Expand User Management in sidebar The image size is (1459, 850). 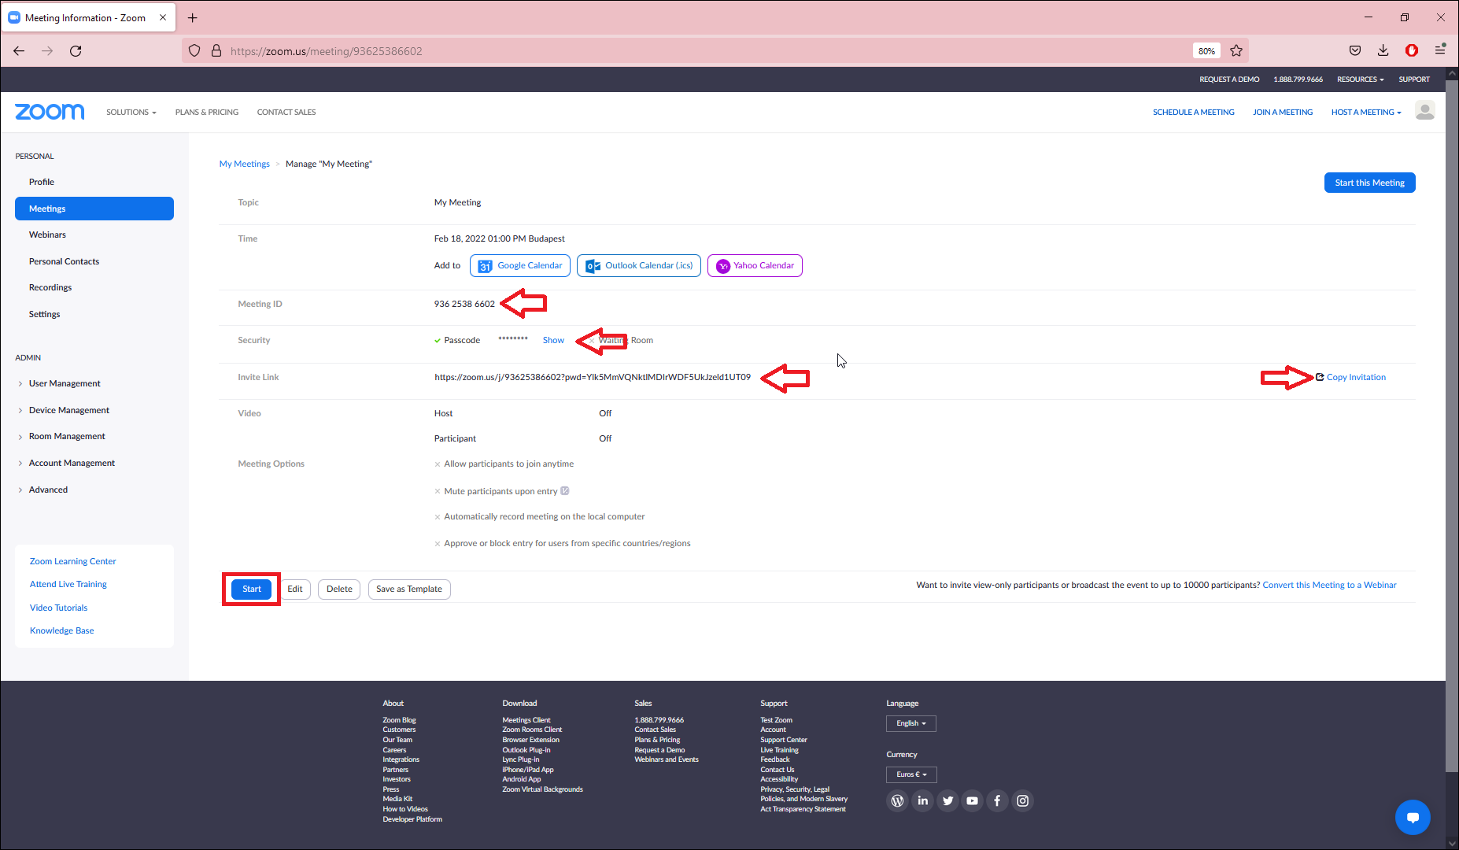click(x=65, y=383)
